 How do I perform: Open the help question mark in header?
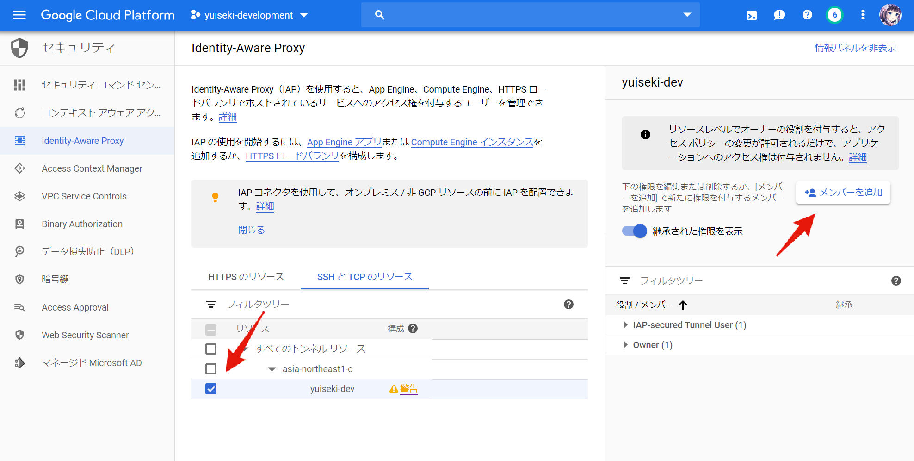(x=807, y=15)
